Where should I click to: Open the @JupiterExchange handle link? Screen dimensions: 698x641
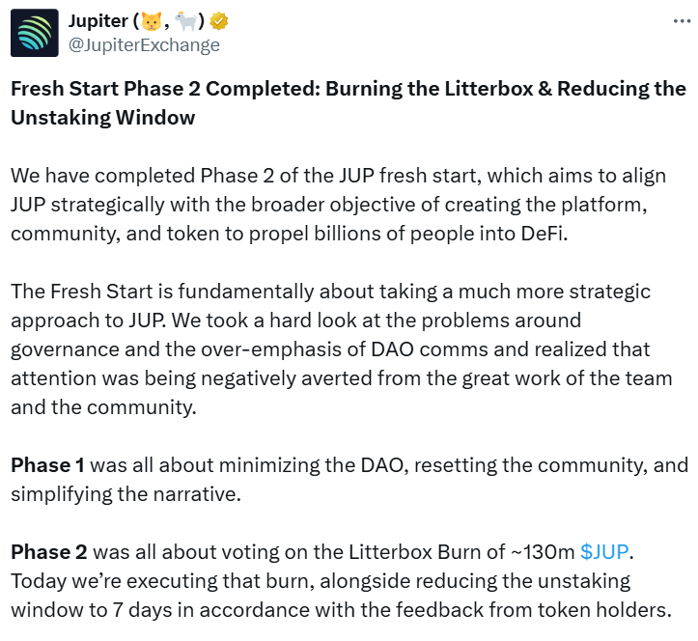(144, 44)
